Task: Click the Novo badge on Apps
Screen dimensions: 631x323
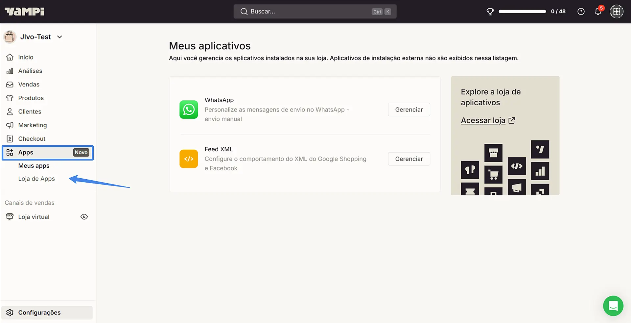Action: [81, 152]
